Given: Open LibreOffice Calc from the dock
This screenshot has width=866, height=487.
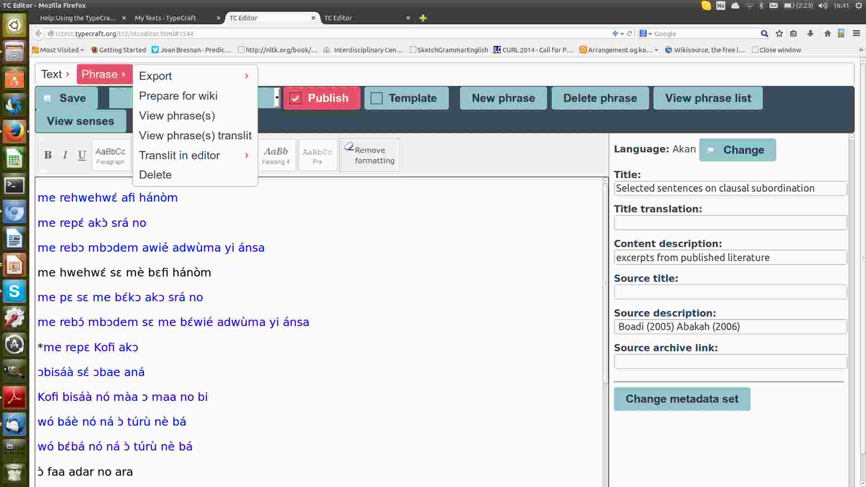Looking at the screenshot, I should (14, 159).
